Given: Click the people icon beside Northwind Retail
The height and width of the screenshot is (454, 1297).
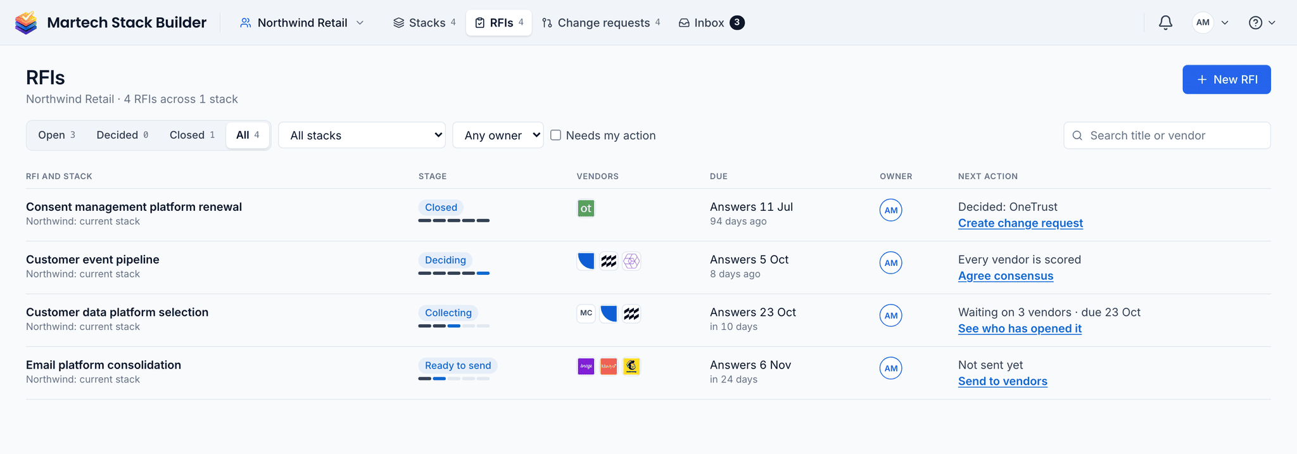Looking at the screenshot, I should point(245,23).
